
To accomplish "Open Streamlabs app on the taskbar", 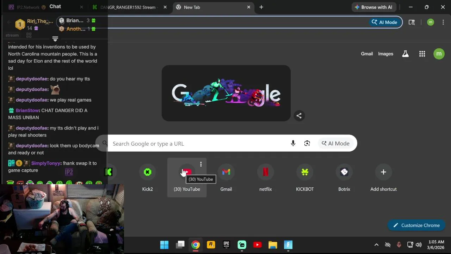I will (x=242, y=244).
